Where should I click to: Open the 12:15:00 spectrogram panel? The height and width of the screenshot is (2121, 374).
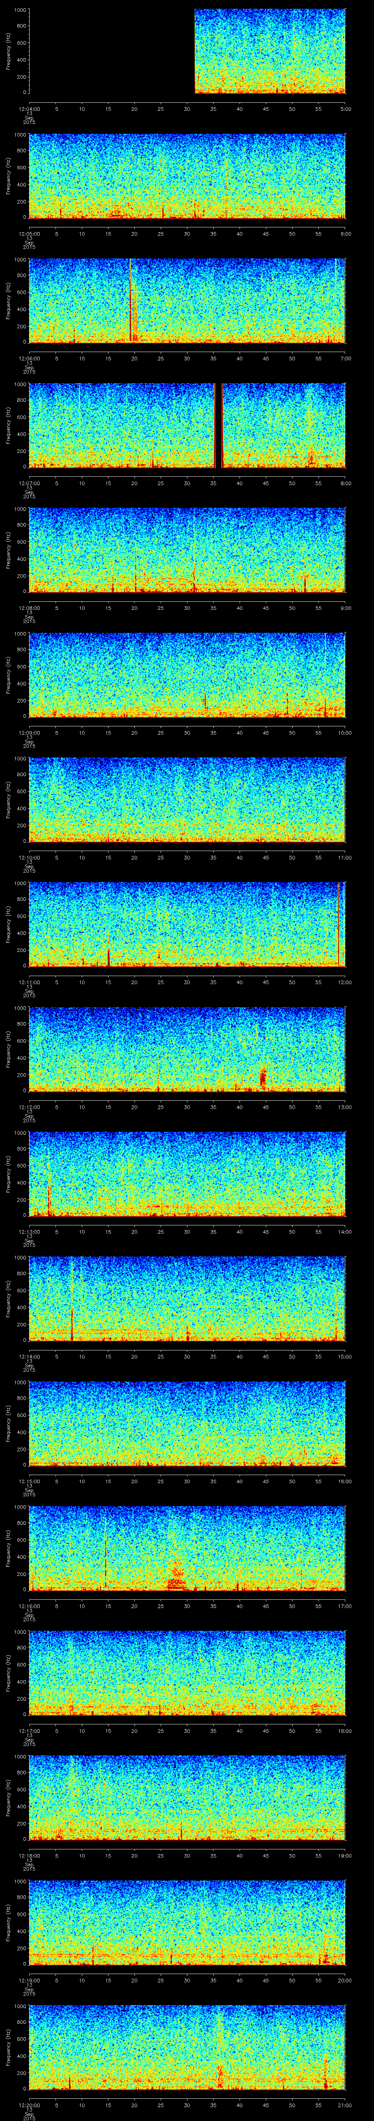[x=187, y=1424]
